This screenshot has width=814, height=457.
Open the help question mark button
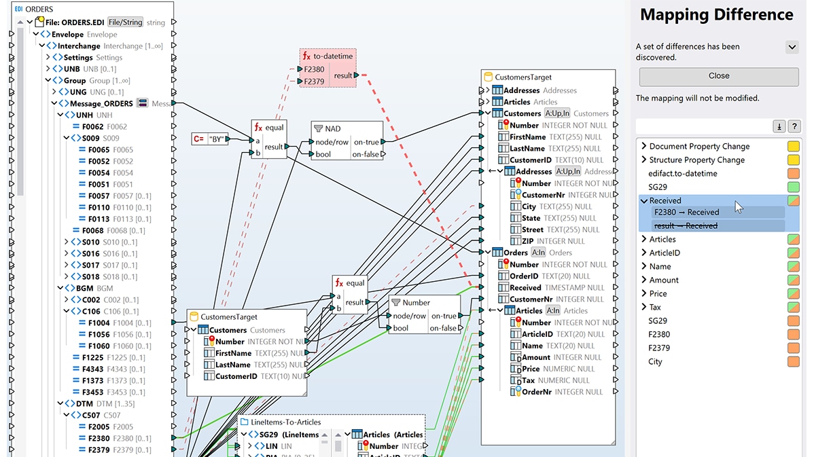794,126
